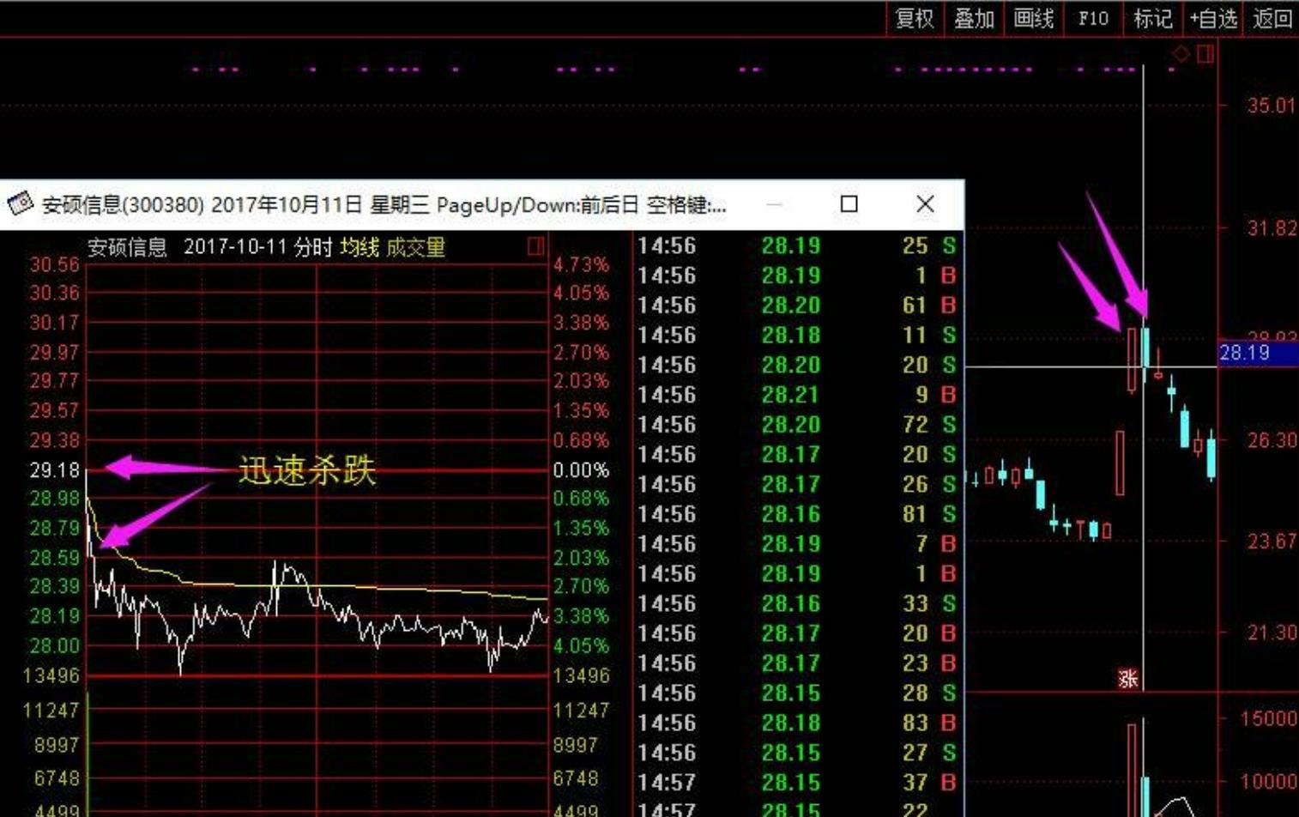This screenshot has width=1299, height=817.
Task: Maximize the 安硕信息 popup window
Action: [x=849, y=204]
